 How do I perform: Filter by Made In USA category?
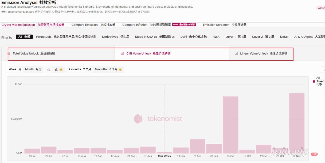[x=155, y=37]
